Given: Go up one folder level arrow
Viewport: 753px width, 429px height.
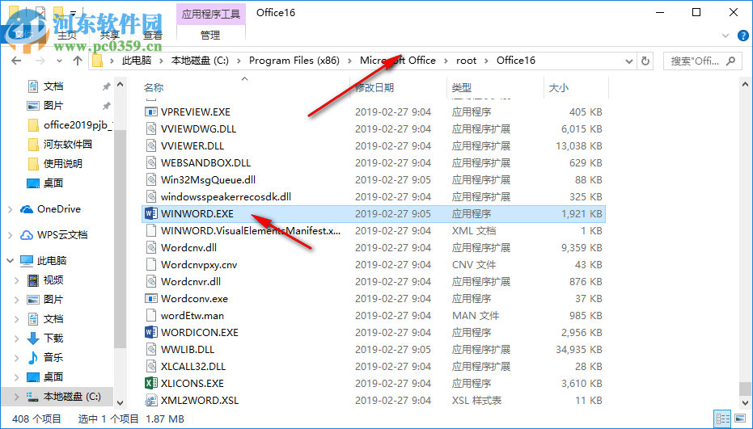Looking at the screenshot, I should coord(78,61).
